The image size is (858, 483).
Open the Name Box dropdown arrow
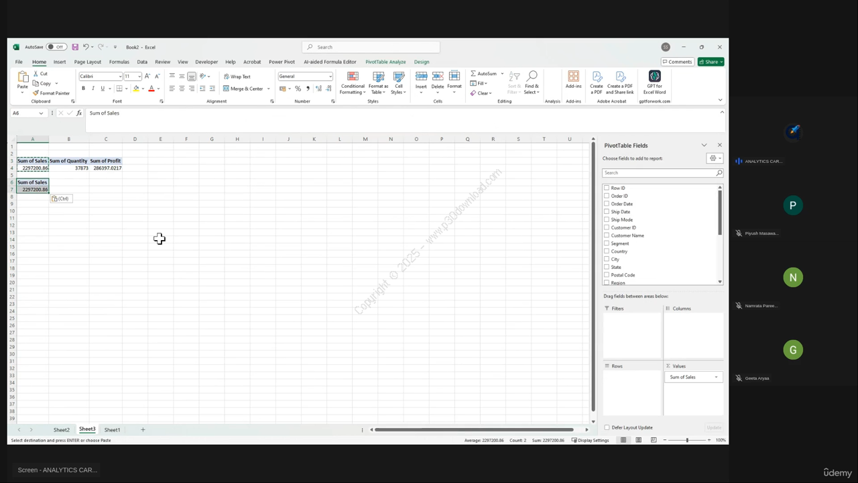click(41, 113)
